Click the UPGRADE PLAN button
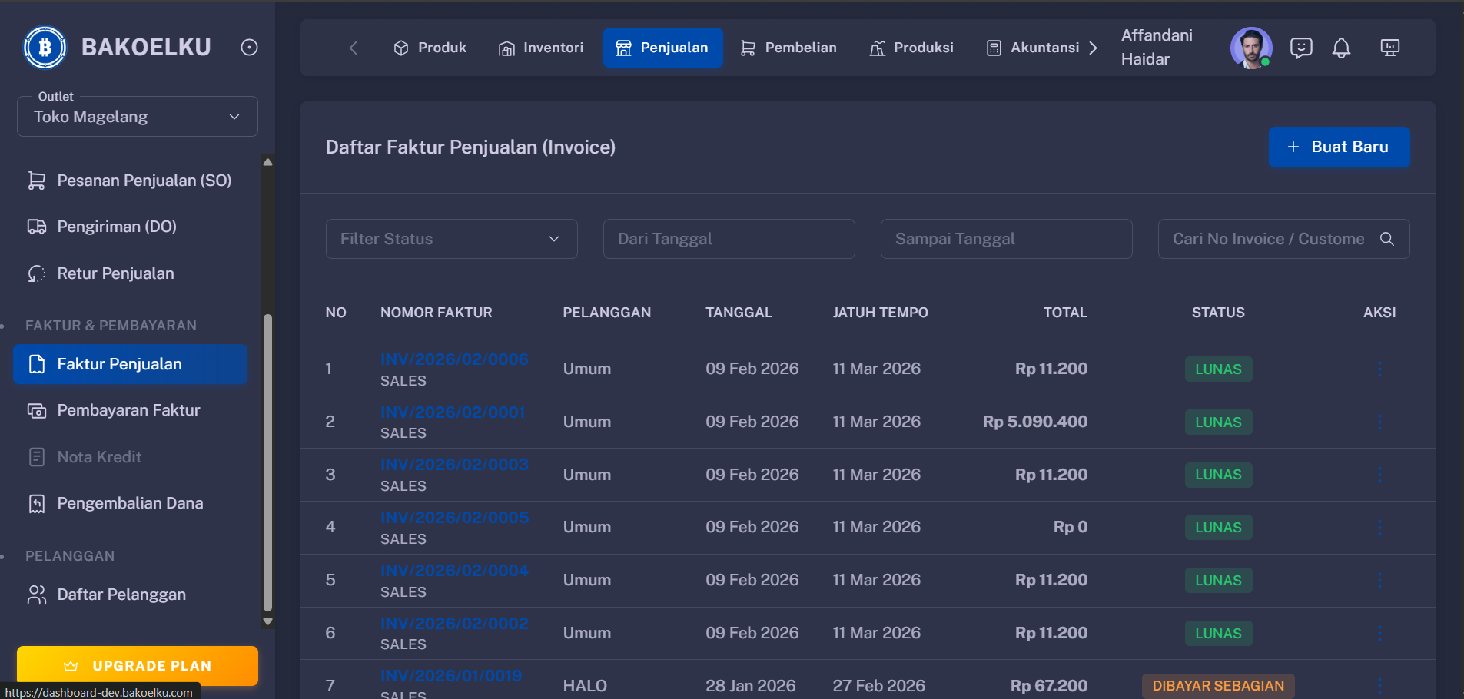This screenshot has width=1464, height=699. click(138, 665)
